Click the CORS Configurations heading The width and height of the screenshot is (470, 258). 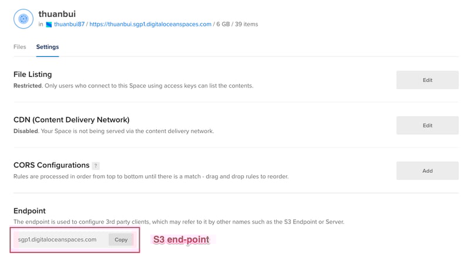click(x=52, y=165)
